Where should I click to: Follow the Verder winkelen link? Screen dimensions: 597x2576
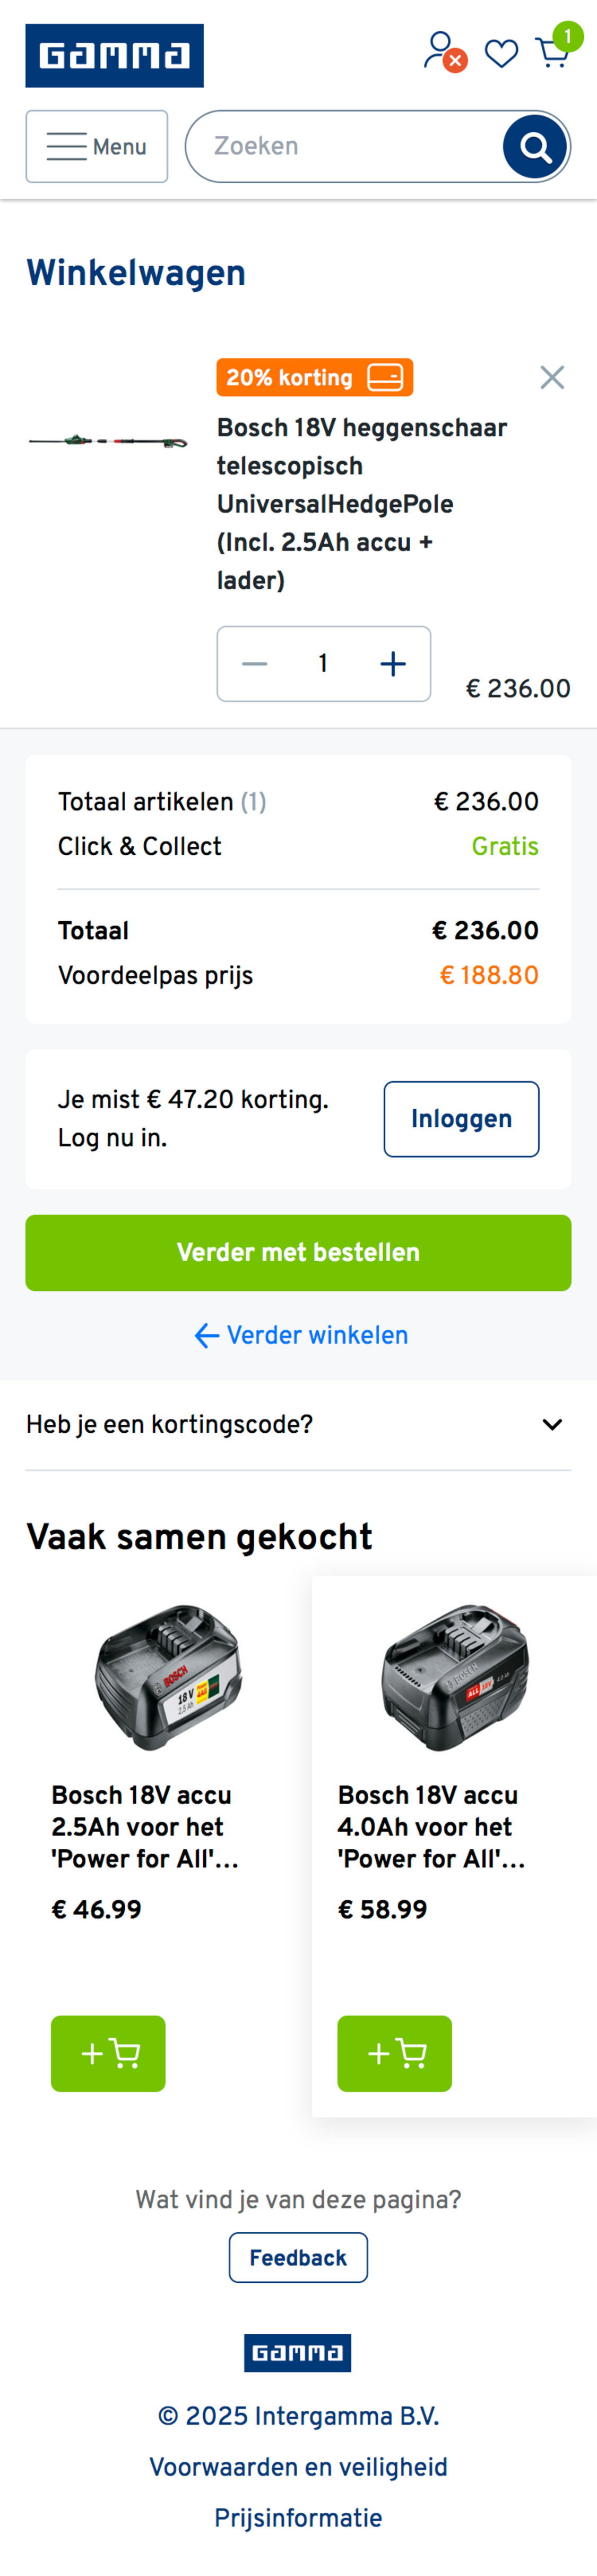301,1335
